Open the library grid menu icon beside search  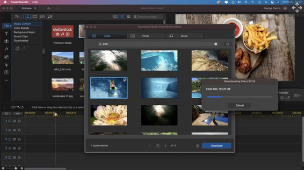(129, 17)
